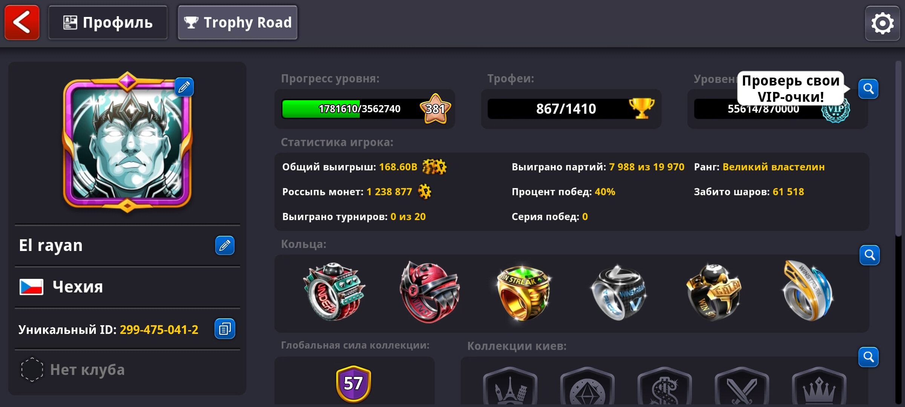The width and height of the screenshot is (905, 407).
Task: Open the settings gear icon
Action: [x=882, y=23]
